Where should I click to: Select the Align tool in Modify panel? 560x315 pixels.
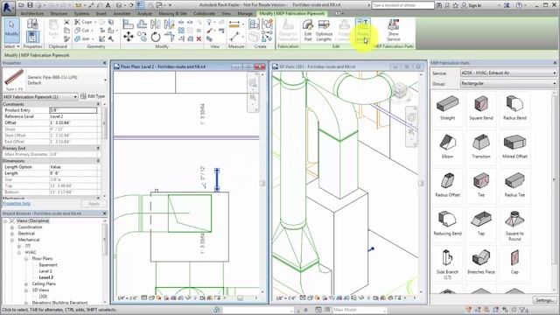pyautogui.click(x=128, y=24)
